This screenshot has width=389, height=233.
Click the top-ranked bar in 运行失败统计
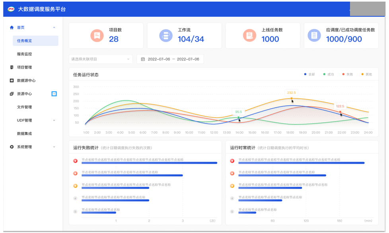(x=149, y=163)
